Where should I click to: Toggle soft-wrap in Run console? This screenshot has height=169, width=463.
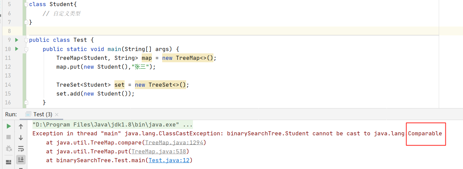[x=21, y=149]
